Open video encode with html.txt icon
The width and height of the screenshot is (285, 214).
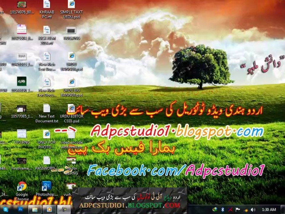click(72, 134)
